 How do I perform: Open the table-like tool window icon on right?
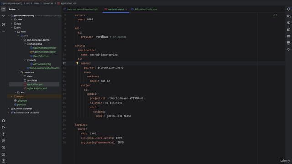click(x=288, y=36)
